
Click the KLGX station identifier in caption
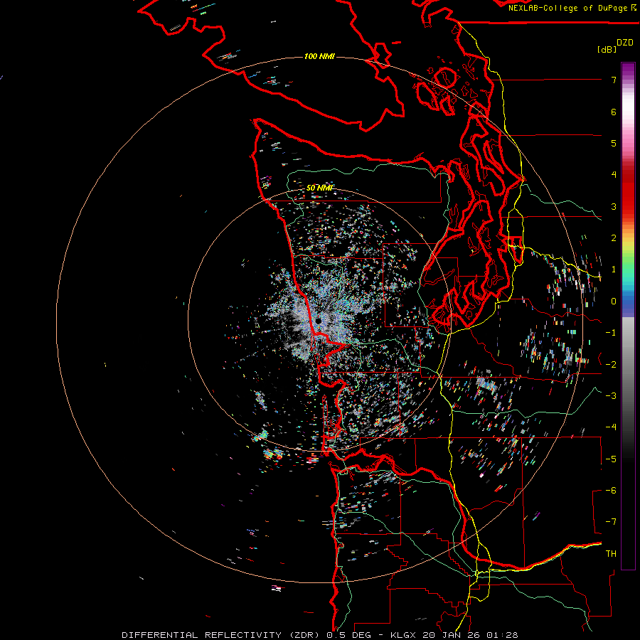[x=404, y=635]
